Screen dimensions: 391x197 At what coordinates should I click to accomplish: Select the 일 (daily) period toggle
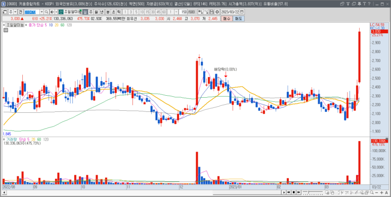pos(85,12)
